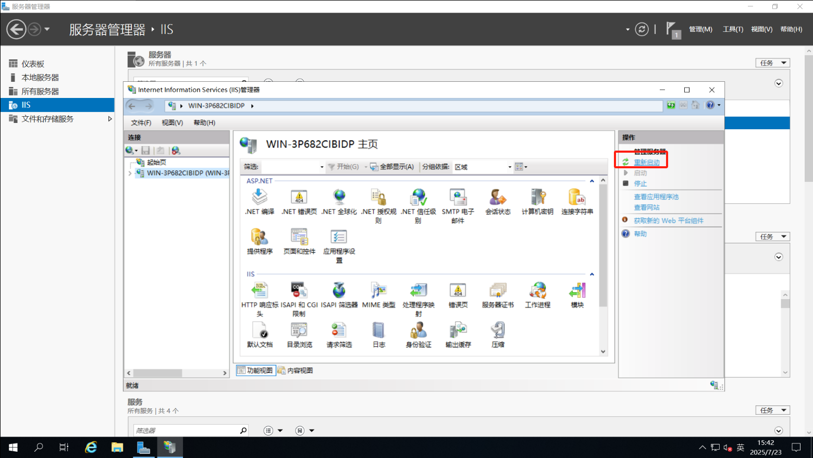Click the notifications flag icon
Viewport: 813px width, 458px height.
673,30
